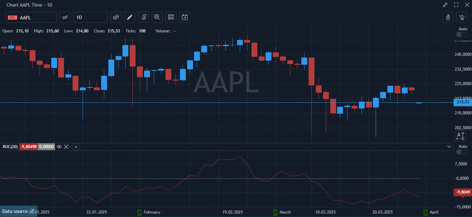Click the go-to-date calendar icon

pos(185,17)
